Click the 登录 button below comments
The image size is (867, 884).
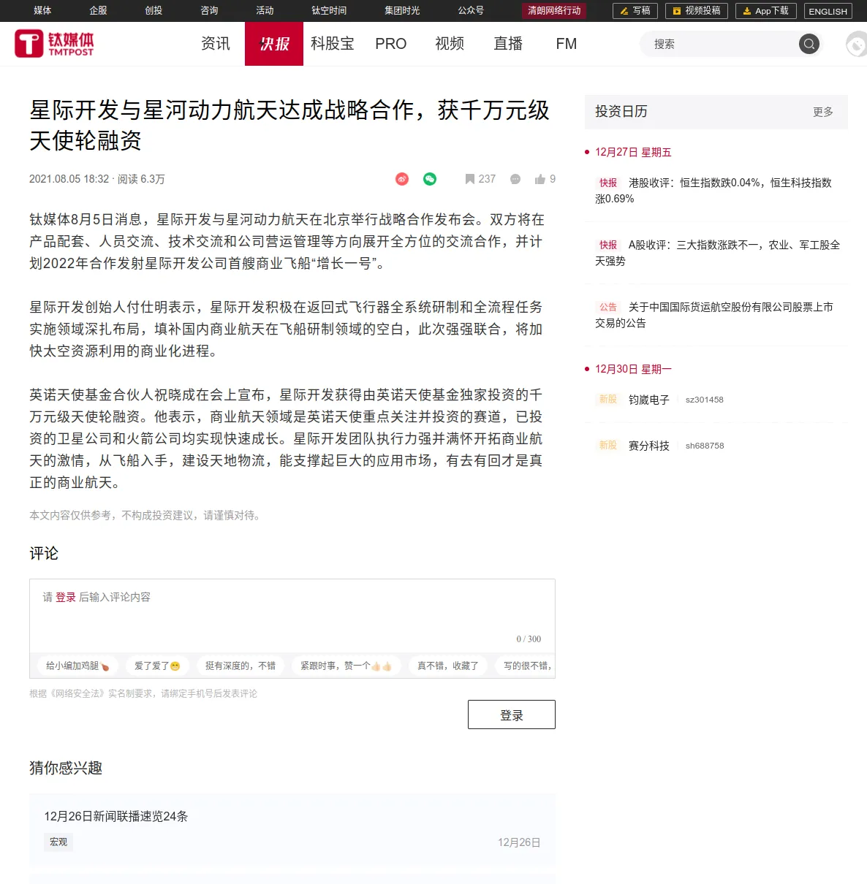pos(512,715)
